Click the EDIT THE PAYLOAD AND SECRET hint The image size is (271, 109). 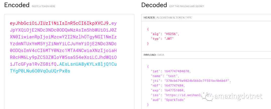point(187,6)
